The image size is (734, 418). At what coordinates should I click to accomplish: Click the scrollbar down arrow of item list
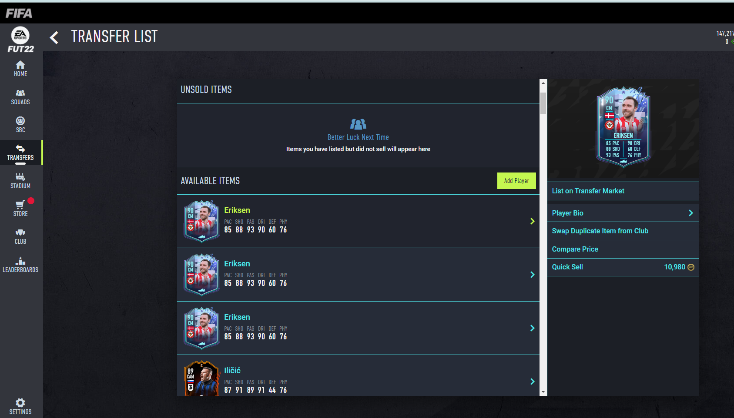click(x=543, y=392)
